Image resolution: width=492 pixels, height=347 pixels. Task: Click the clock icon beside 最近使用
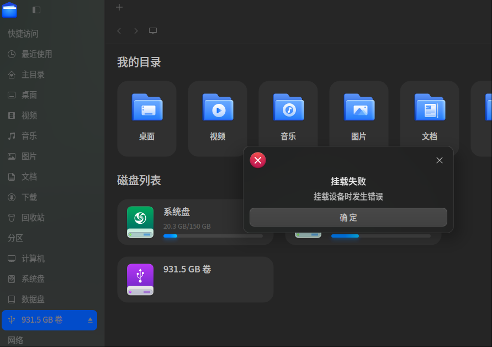point(12,54)
